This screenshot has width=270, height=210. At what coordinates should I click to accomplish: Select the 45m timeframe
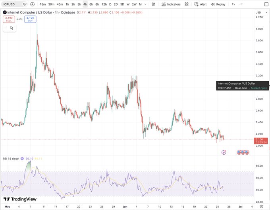click(60, 4)
